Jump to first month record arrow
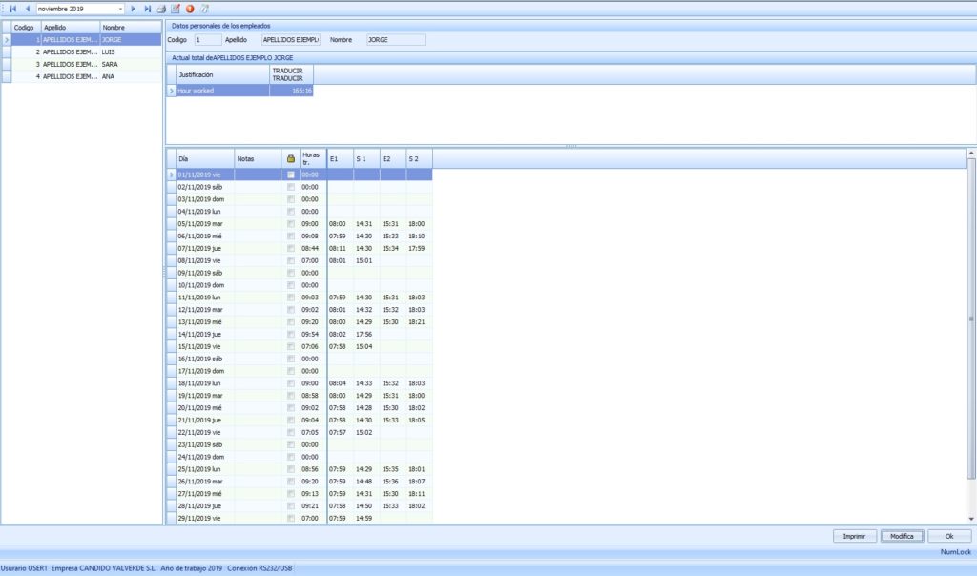The image size is (977, 576). coord(12,9)
